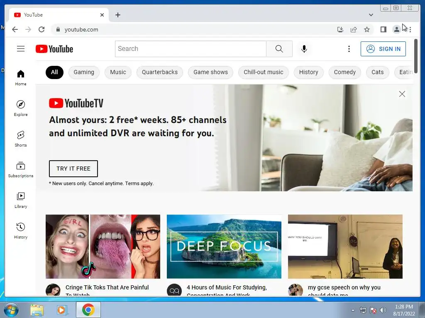This screenshot has height=318, width=425.
Task: Open Shorts in sidebar
Action: [x=21, y=139]
